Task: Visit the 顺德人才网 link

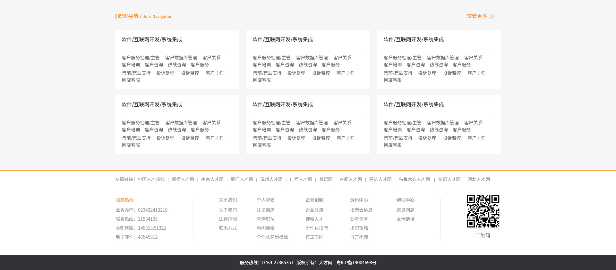Action: pyautogui.click(x=183, y=180)
